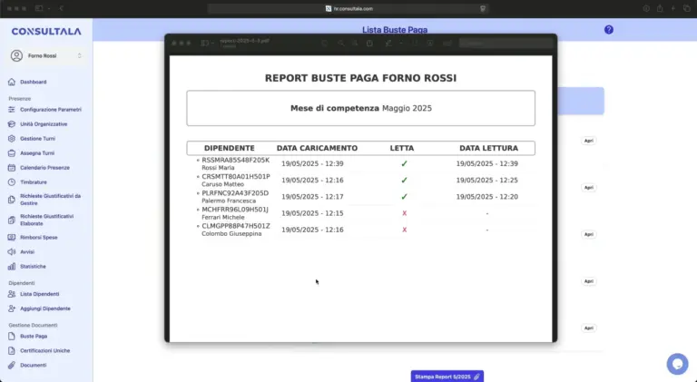This screenshot has height=382, width=697.
Task: Click the zoom out magnifier icon in PDF viewer toolbar
Action: [341, 43]
